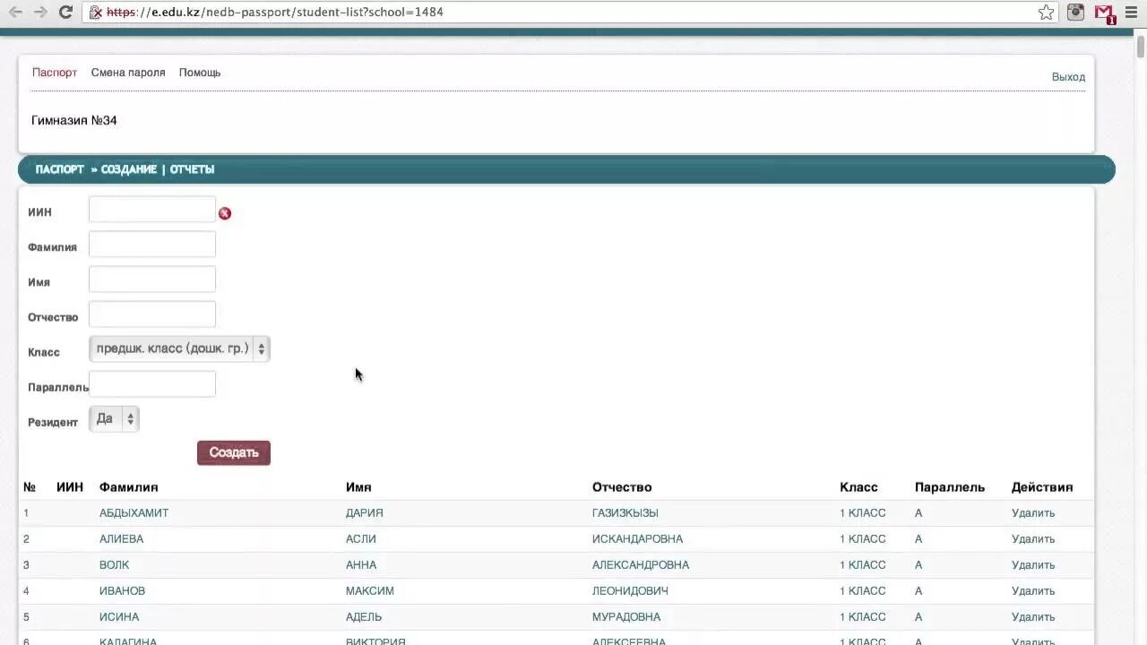Click the page vertical scrollbar thumb
The width and height of the screenshot is (1147, 645).
1141,47
